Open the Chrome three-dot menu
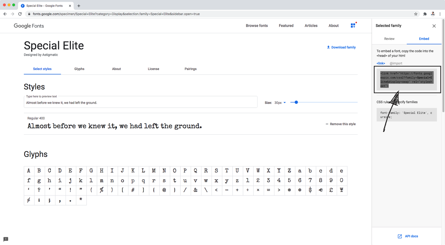 [440, 14]
